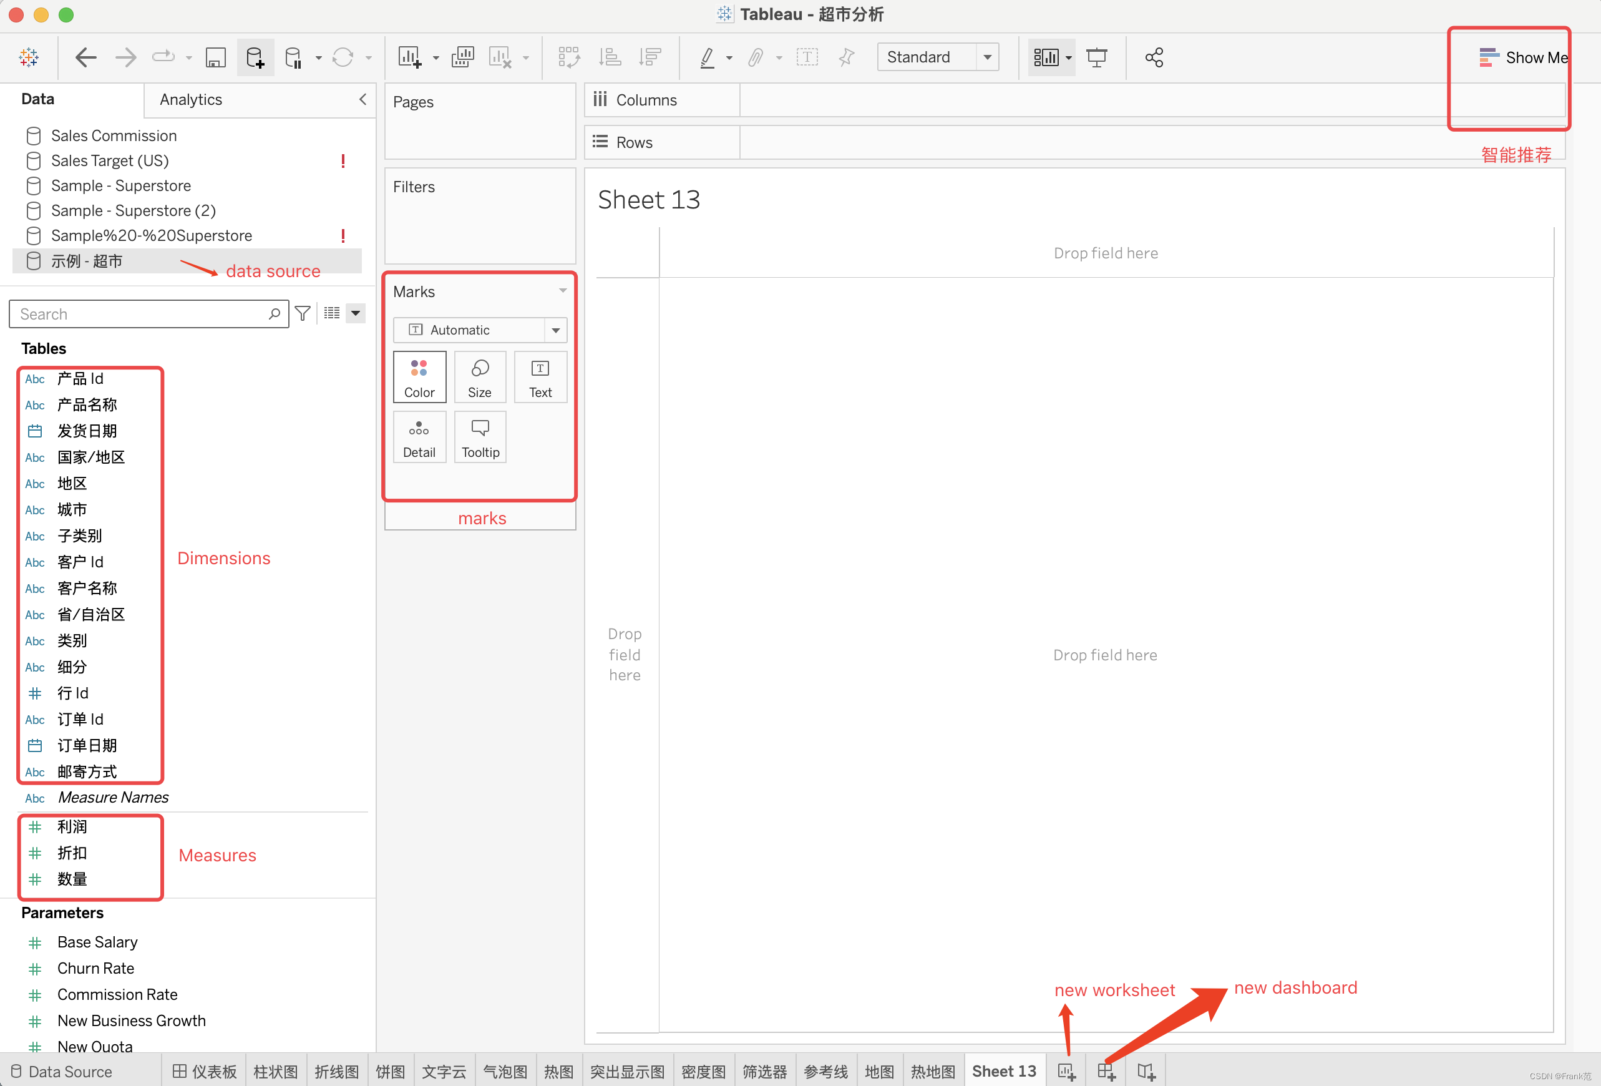Viewport: 1601px width, 1086px height.
Task: Click the Sheet 13 title text
Action: [x=648, y=200]
